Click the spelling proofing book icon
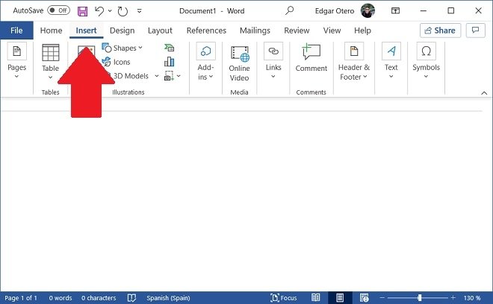Screen dimensions: 493x304 (x=131, y=298)
